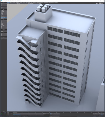Click the highlighted pause button in transport controls
This screenshot has width=105, height=117.
coord(101,115)
